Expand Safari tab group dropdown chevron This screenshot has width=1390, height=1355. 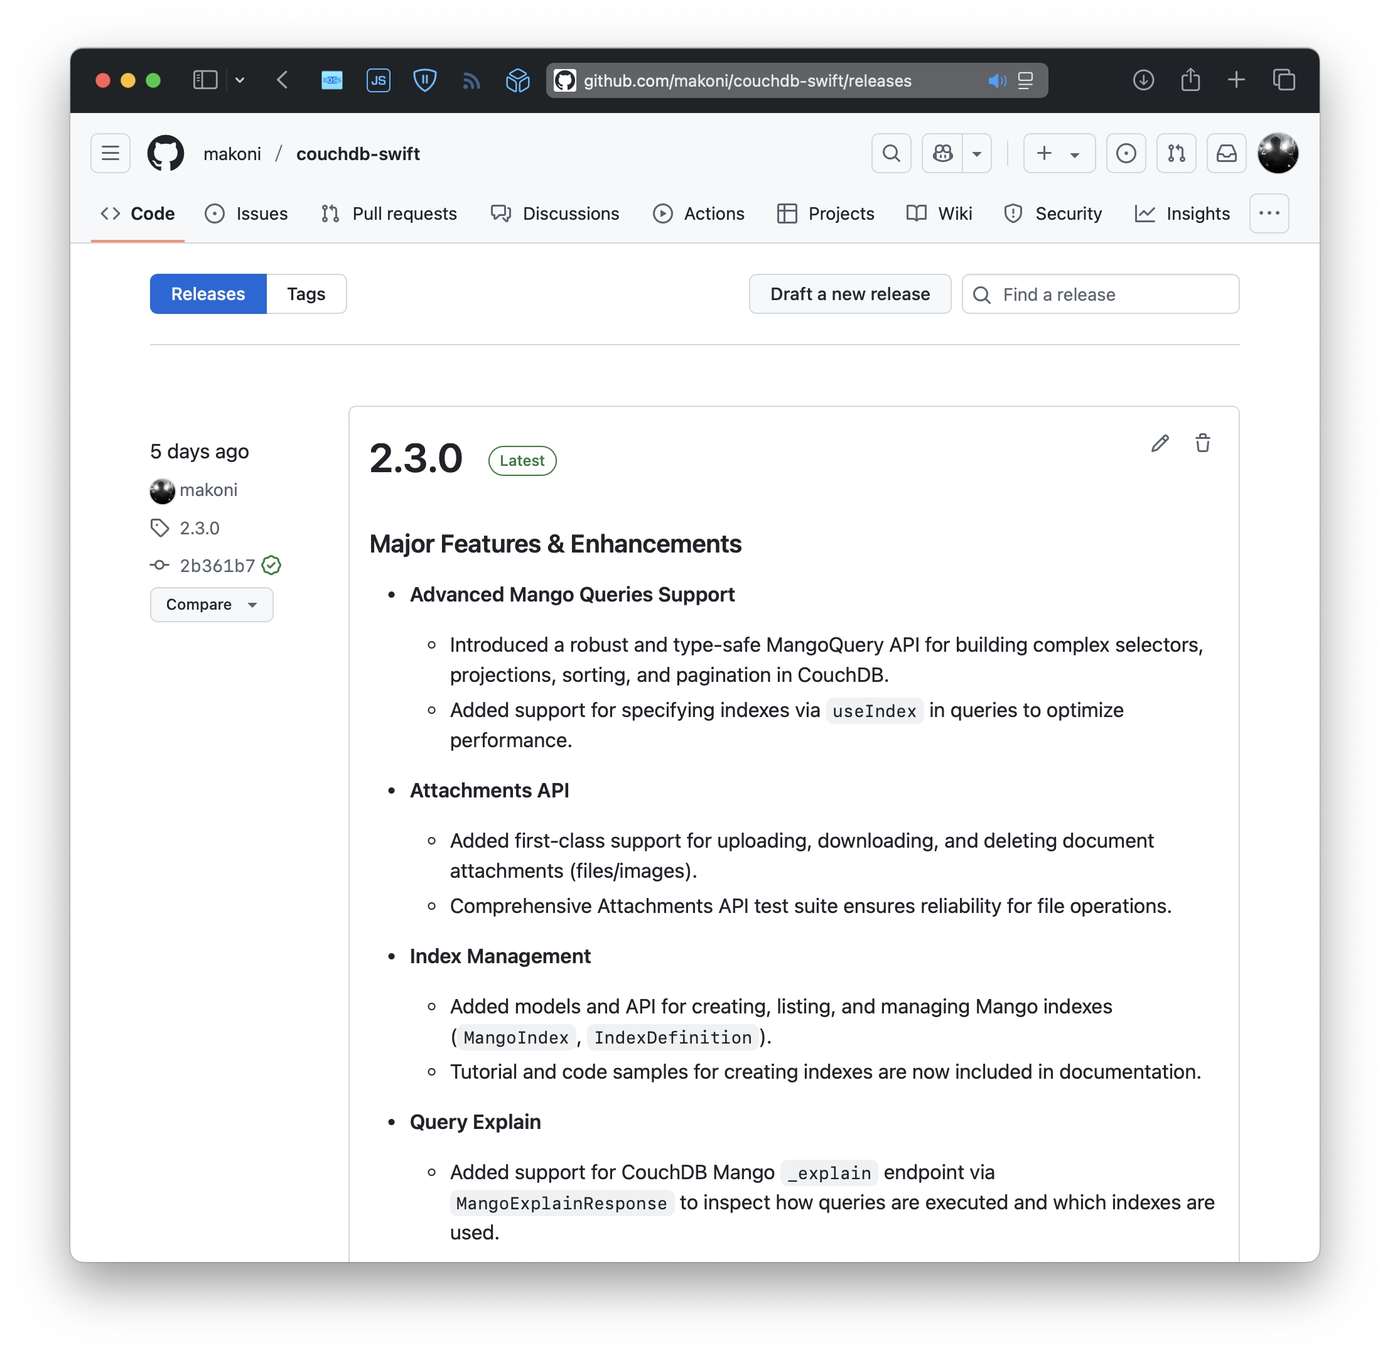(x=240, y=80)
